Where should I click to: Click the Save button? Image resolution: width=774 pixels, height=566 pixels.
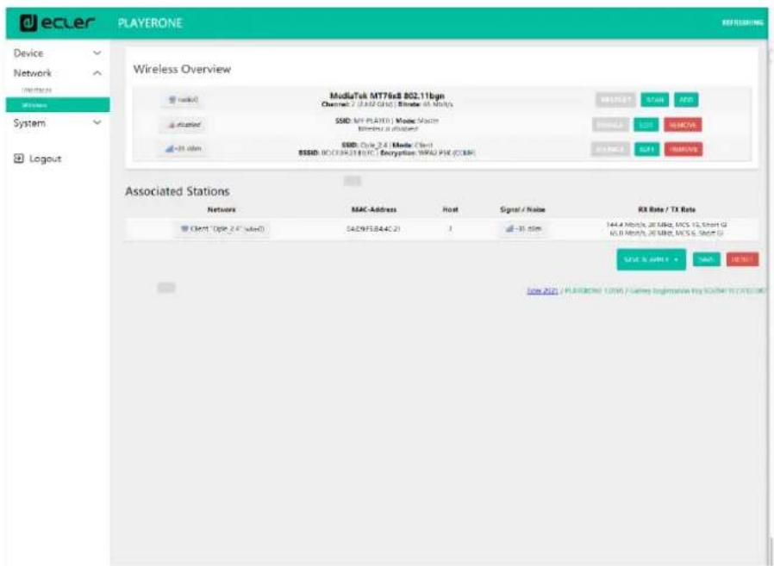(707, 259)
